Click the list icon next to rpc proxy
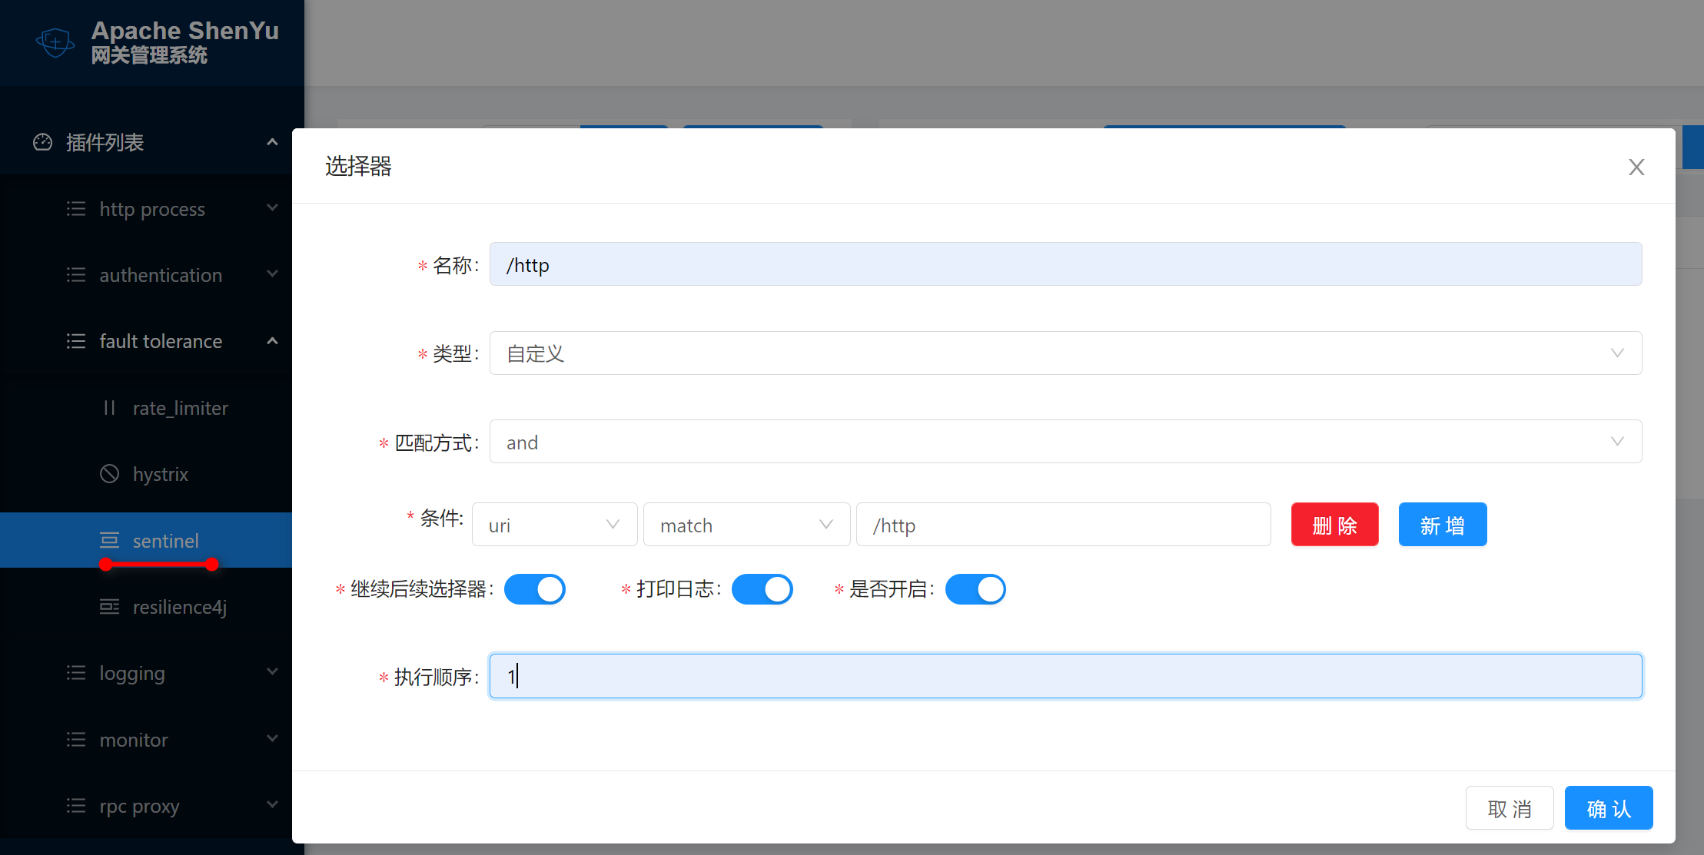Image resolution: width=1704 pixels, height=855 pixels. [x=76, y=806]
